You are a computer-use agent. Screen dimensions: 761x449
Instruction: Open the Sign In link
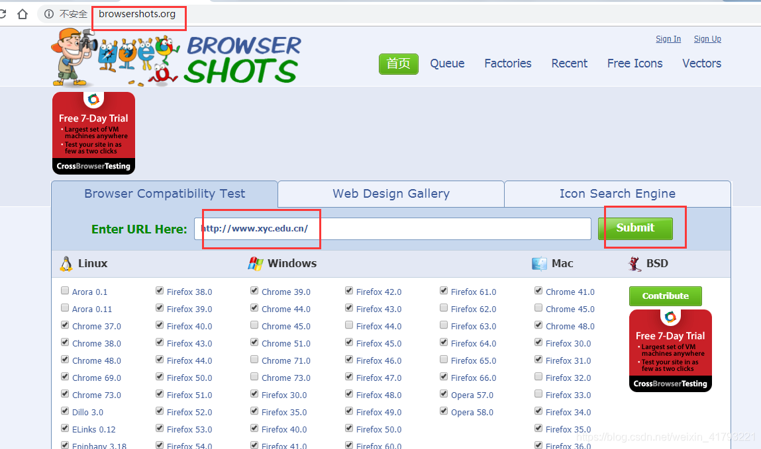[668, 39]
